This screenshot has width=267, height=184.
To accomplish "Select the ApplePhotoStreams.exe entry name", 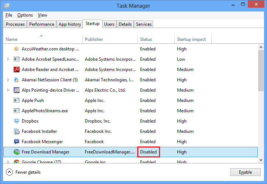I will tap(45, 111).
